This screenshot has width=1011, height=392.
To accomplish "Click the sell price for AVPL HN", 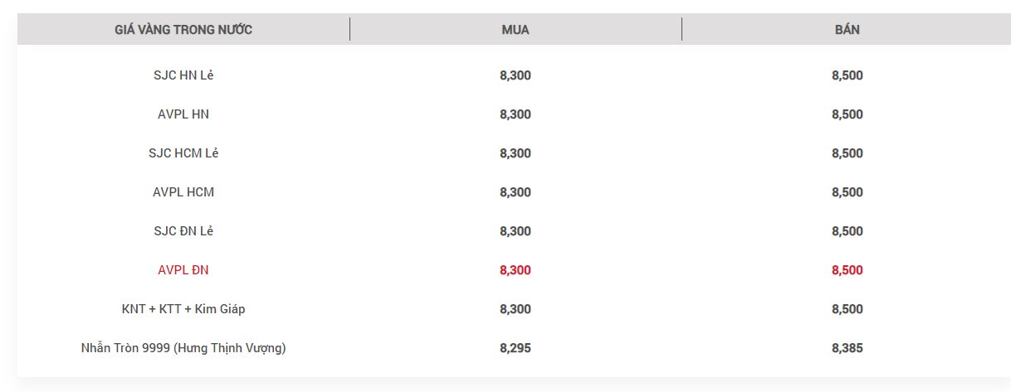I will pos(847,114).
